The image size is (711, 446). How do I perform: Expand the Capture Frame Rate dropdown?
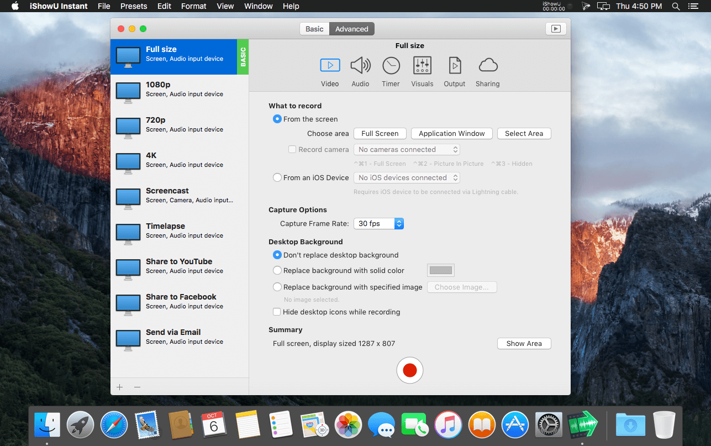(378, 224)
